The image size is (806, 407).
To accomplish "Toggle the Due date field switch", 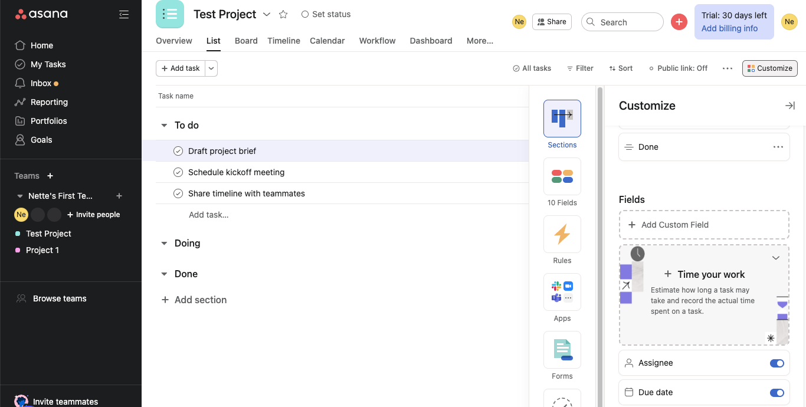I will [776, 393].
